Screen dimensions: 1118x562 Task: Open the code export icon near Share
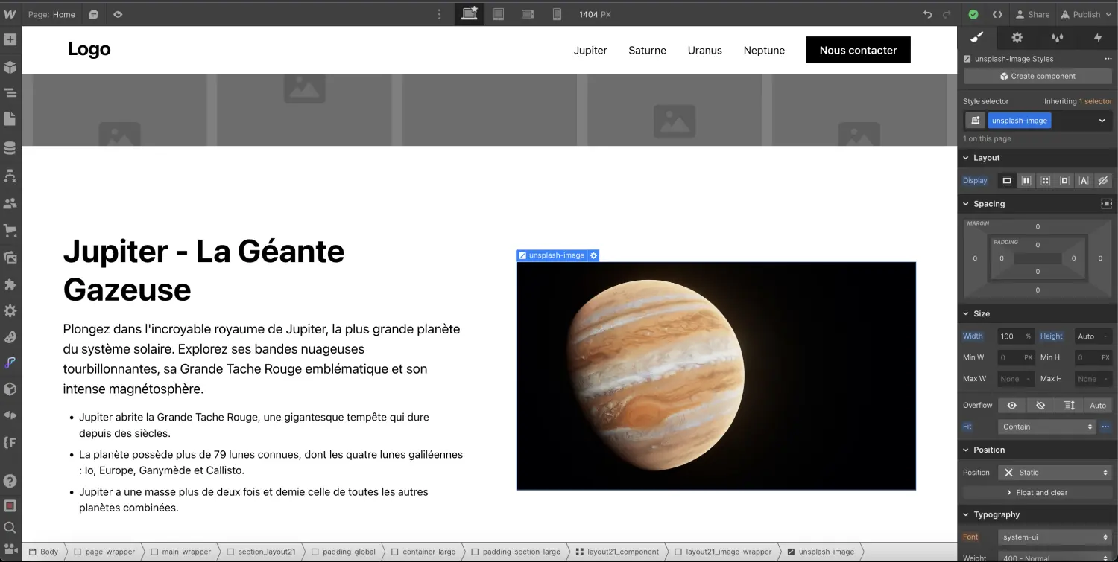click(997, 14)
